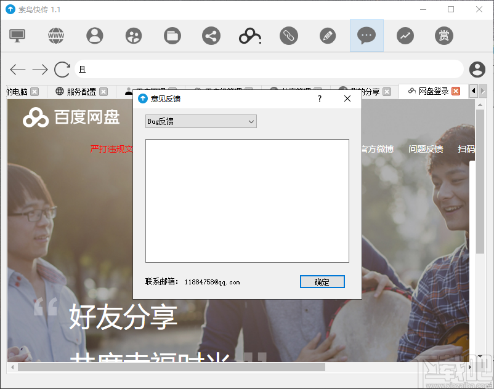Viewport: 494px width, 389px height.
Task: Click the contact email 11884758@qq.com
Action: [212, 282]
